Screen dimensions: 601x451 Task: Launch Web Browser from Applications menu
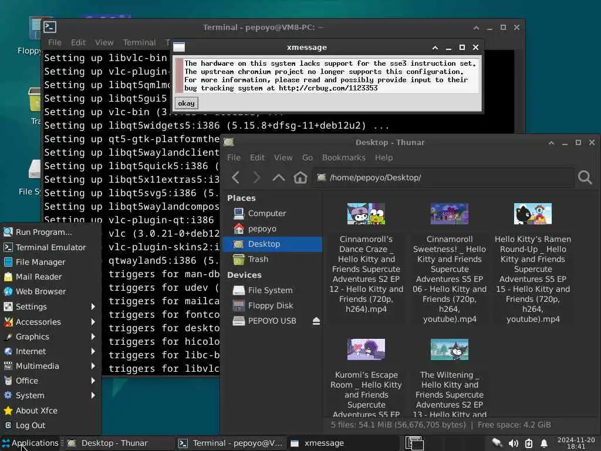click(50, 291)
